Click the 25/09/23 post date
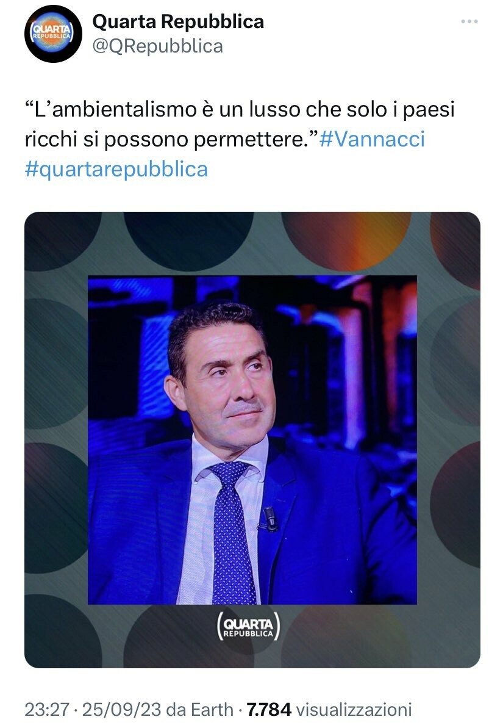 (x=122, y=709)
